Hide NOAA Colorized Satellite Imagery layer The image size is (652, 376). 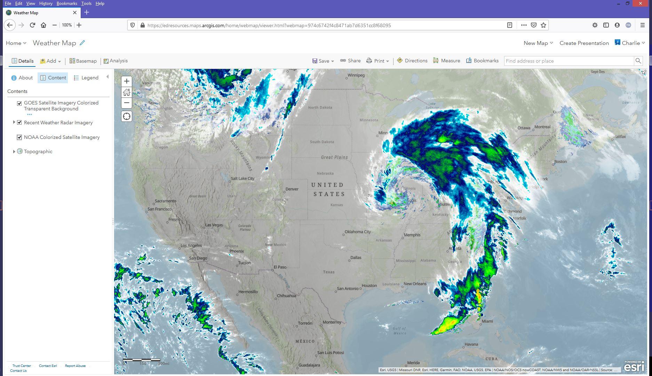click(19, 138)
